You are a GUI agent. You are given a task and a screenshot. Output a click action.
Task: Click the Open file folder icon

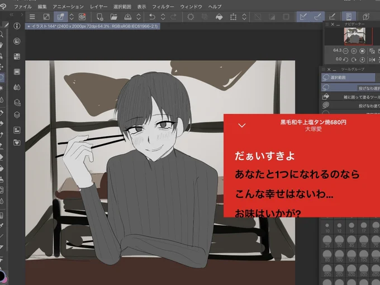pyautogui.click(x=113, y=17)
